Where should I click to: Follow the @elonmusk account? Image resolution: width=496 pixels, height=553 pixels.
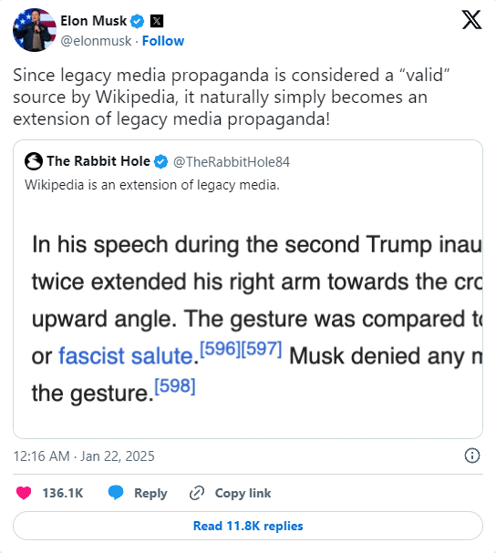click(x=162, y=41)
